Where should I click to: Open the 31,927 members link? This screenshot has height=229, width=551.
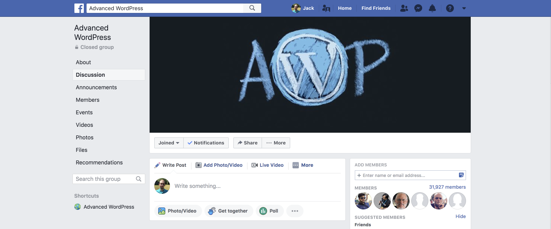tap(447, 187)
